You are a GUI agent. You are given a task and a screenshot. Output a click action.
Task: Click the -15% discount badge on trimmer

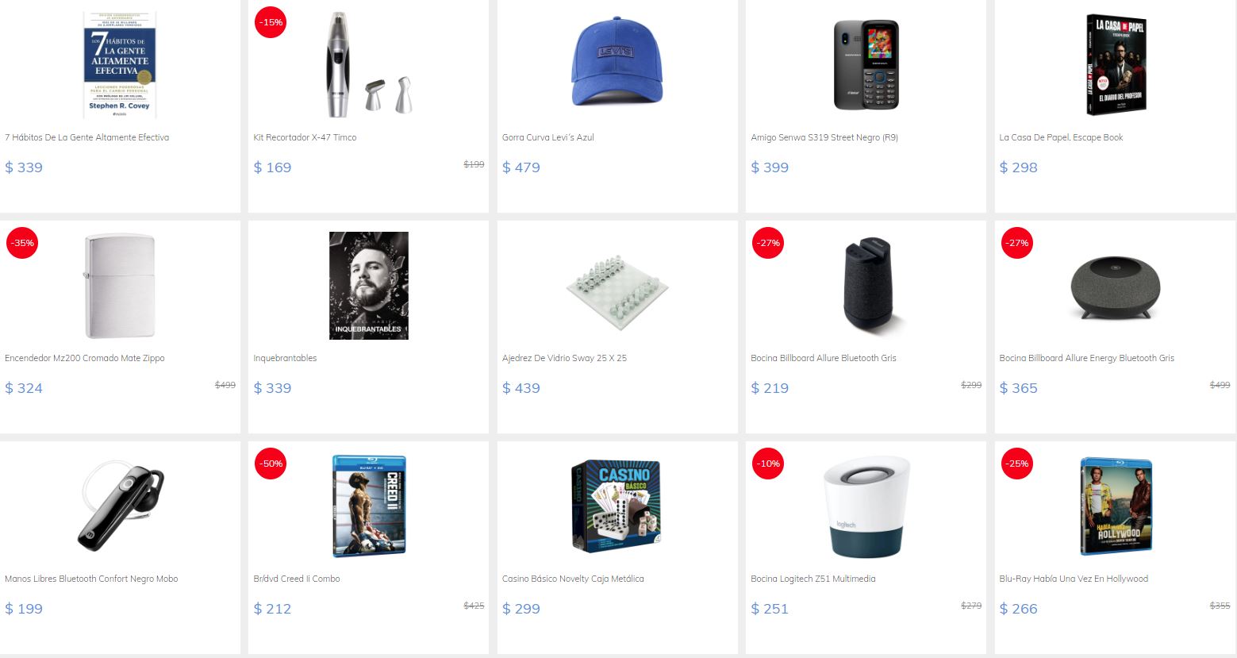tap(271, 22)
